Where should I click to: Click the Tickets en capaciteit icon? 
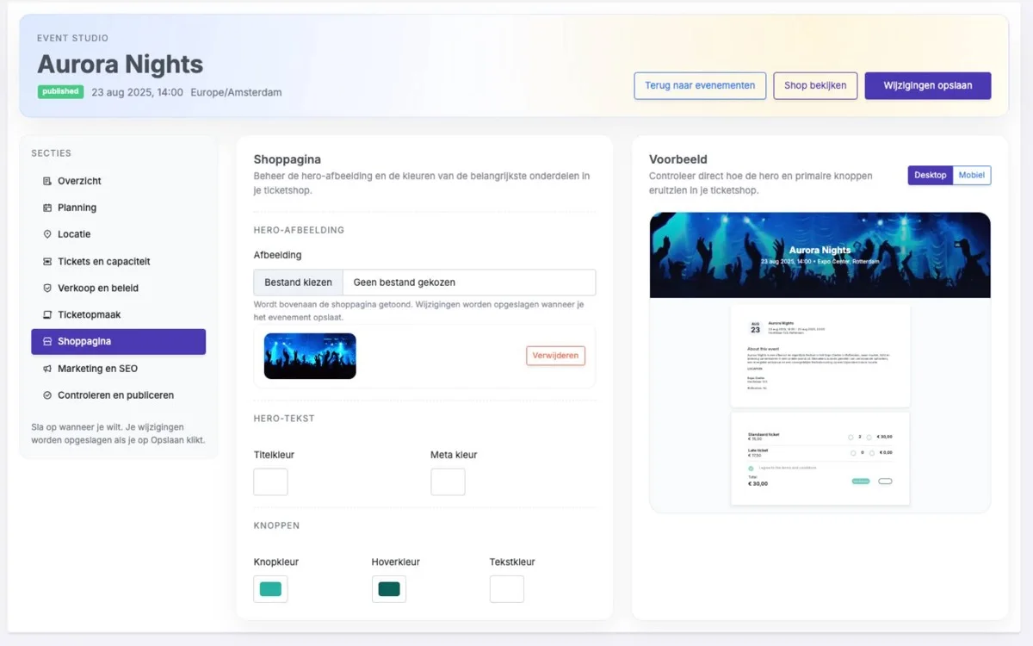(x=47, y=261)
